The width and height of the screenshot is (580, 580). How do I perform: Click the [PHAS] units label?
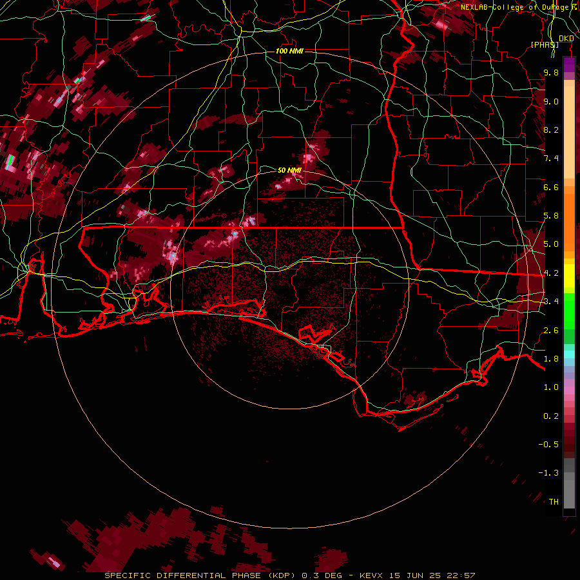click(545, 44)
